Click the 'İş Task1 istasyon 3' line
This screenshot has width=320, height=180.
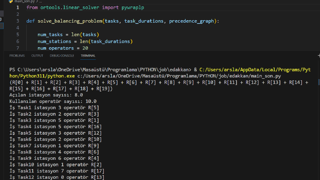pos(54,108)
